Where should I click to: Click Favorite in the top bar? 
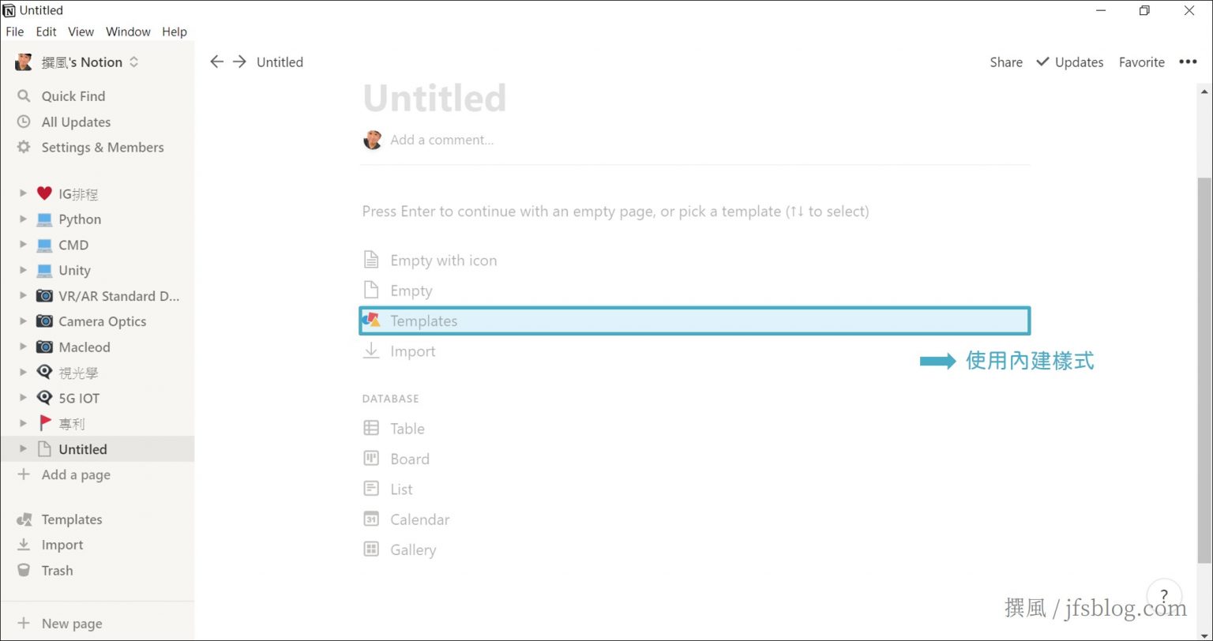[1141, 62]
